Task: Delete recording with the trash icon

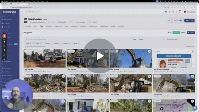Action: tap(4, 50)
